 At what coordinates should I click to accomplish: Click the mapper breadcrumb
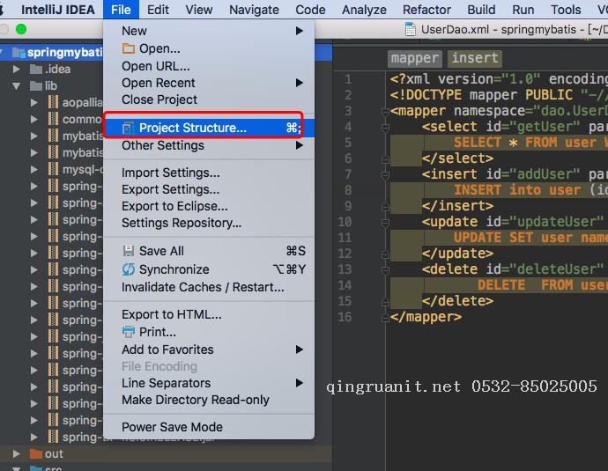[414, 58]
